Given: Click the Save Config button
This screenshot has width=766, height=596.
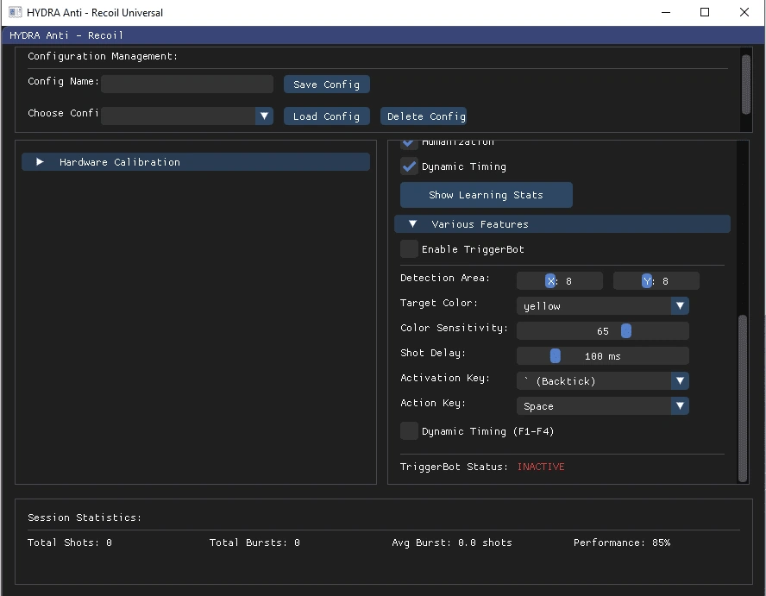Looking at the screenshot, I should [x=326, y=84].
